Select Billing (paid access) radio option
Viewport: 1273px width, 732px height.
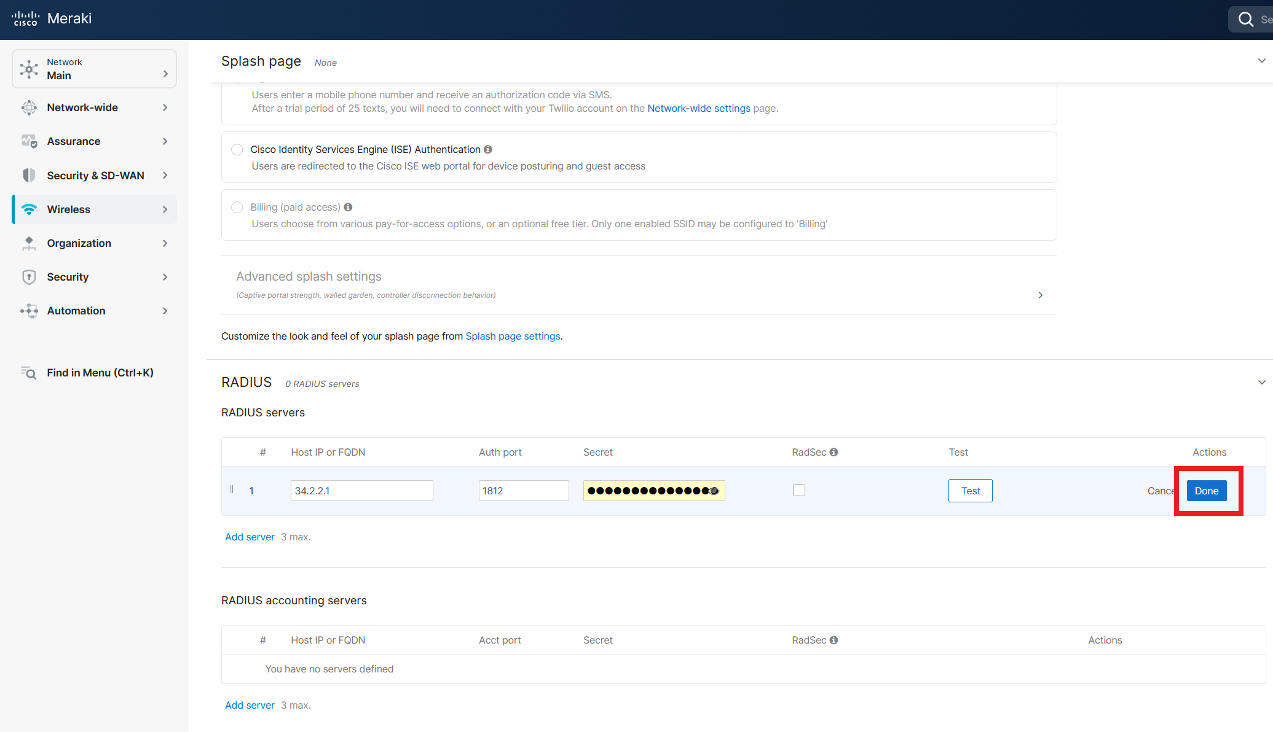[x=237, y=208]
